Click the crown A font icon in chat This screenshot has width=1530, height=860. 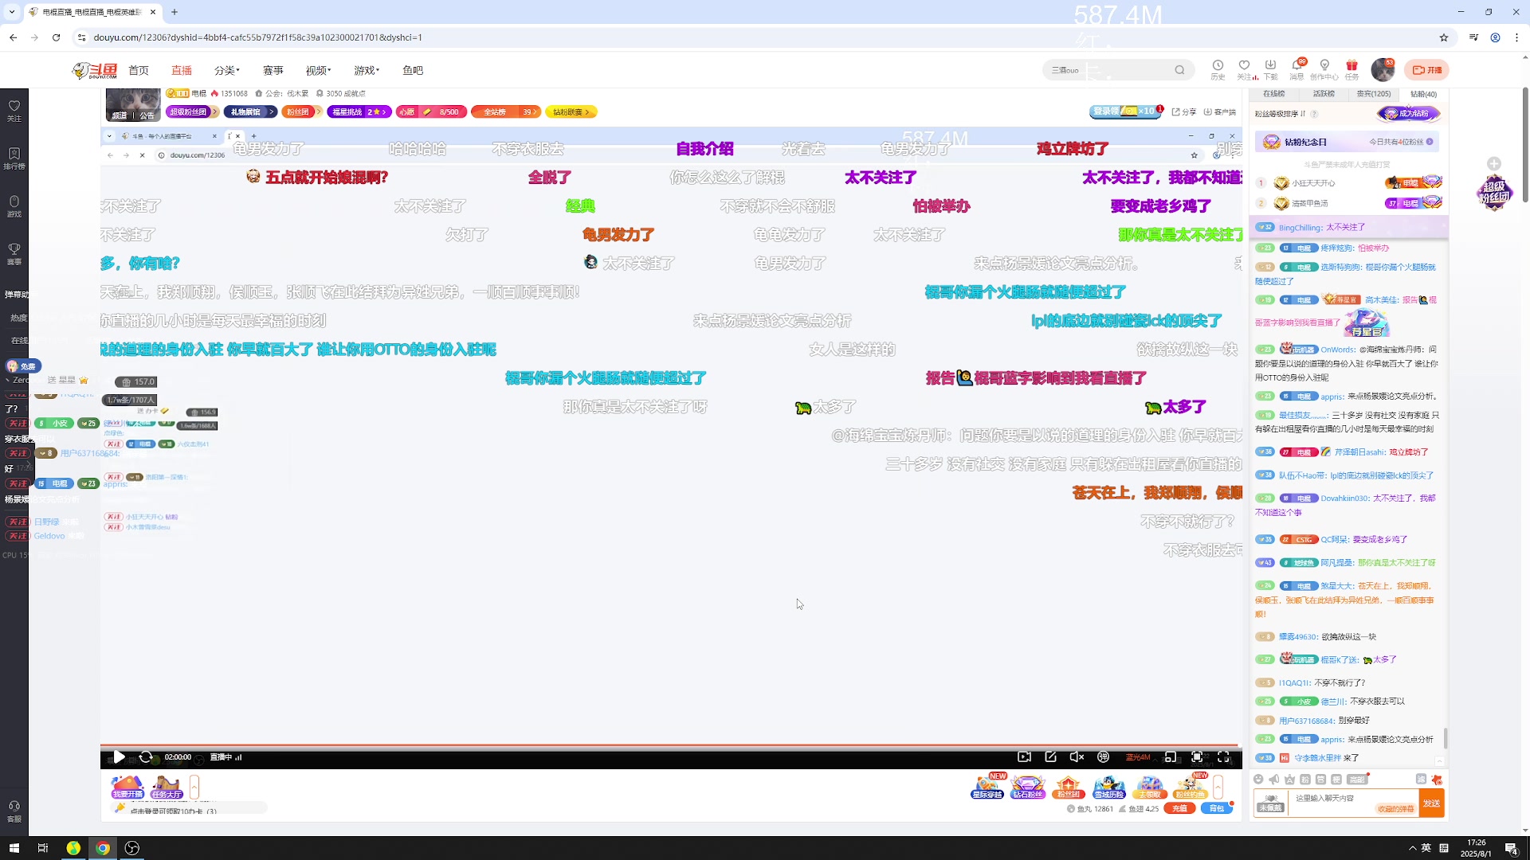tap(1289, 780)
